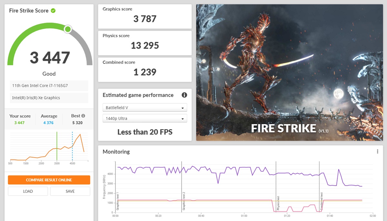
Task: Click the info icon next to Best score
Action: point(83,116)
